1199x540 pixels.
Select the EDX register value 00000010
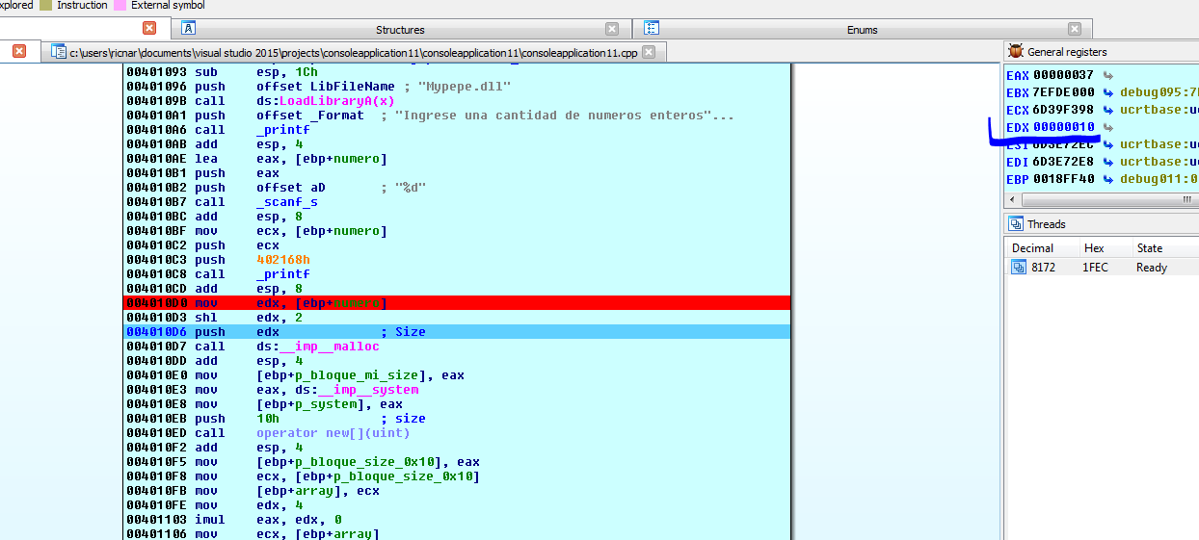(1063, 127)
